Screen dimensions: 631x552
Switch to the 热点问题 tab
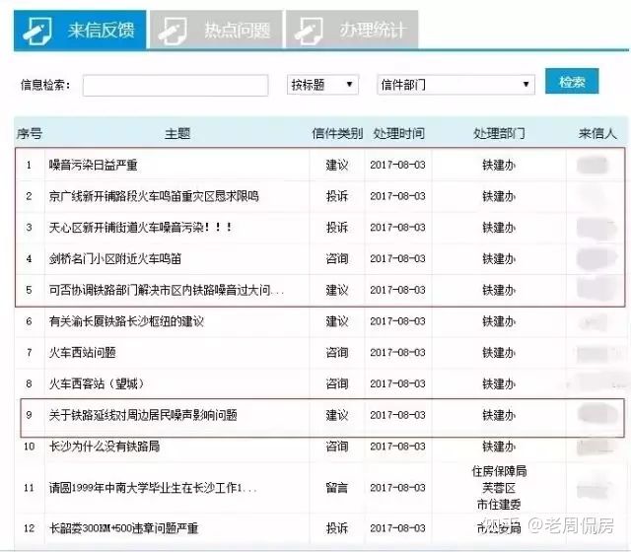216,30
